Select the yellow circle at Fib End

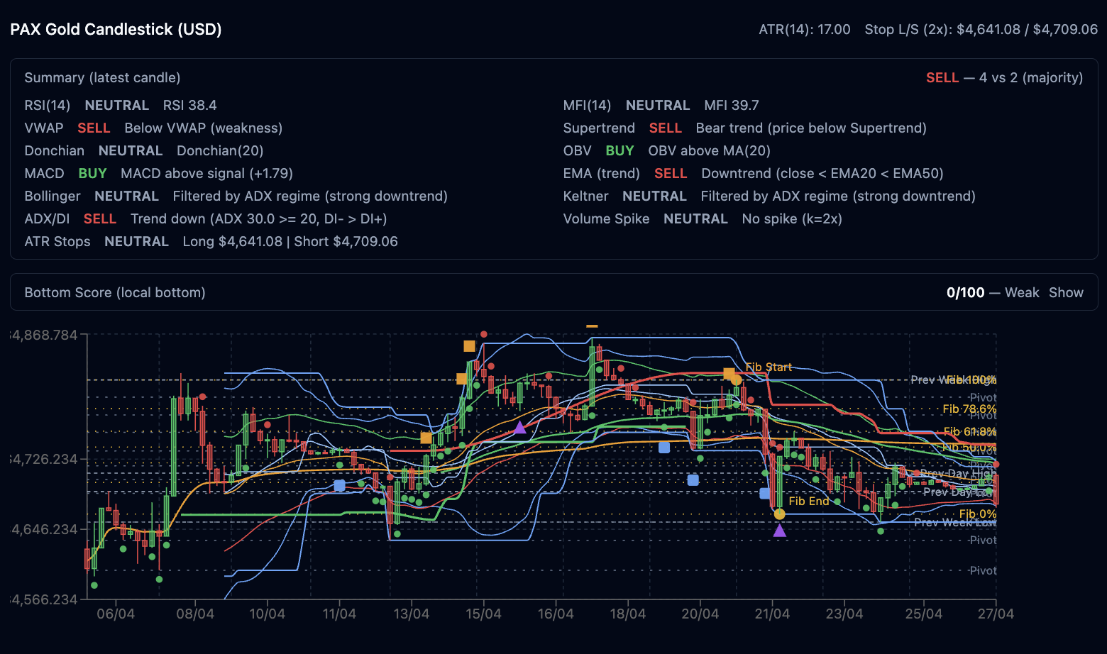tap(779, 514)
